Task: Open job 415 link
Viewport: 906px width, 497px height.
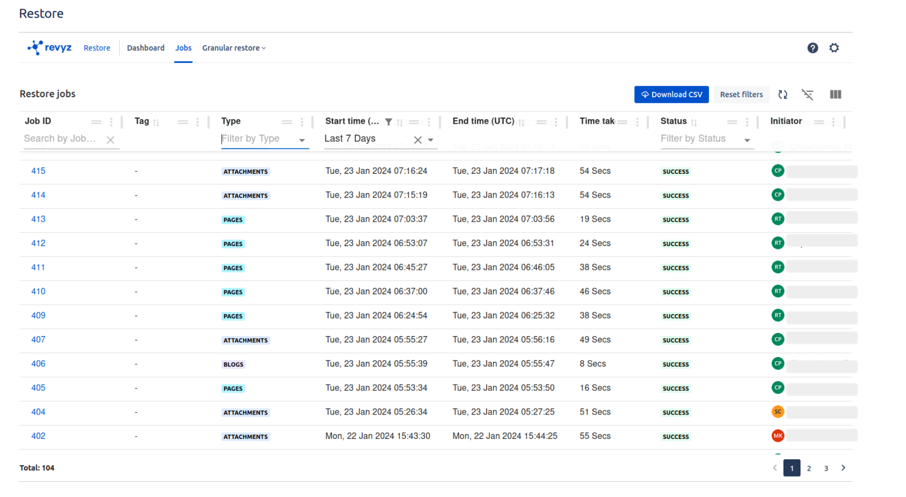Action: point(38,171)
